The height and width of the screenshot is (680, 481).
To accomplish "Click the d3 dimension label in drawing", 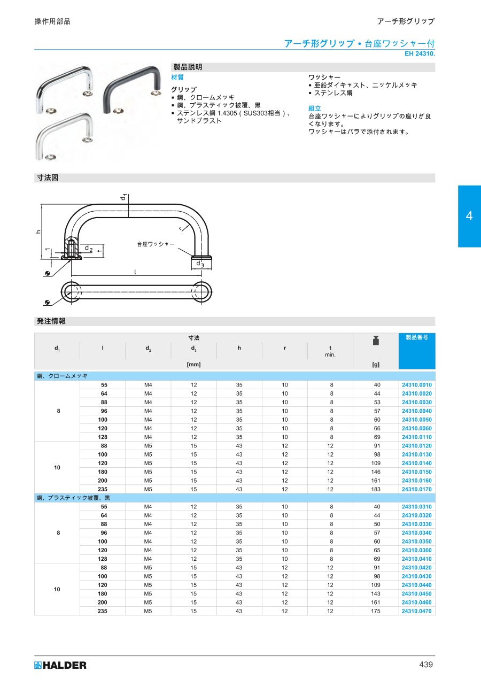I will (199, 264).
